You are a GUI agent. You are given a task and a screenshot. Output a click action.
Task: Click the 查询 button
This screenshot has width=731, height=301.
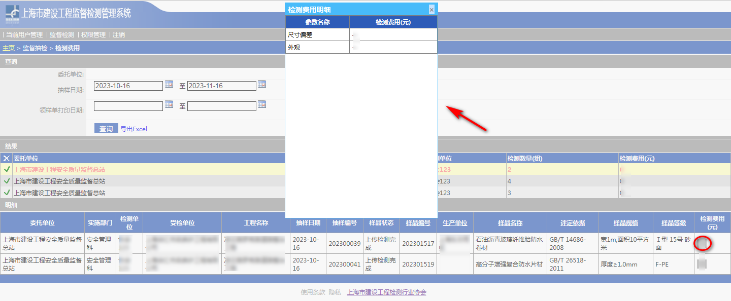point(106,129)
